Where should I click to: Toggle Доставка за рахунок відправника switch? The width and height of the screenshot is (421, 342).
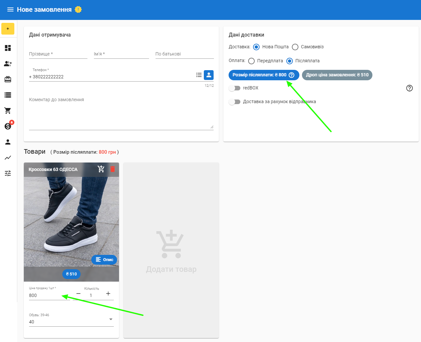point(234,102)
